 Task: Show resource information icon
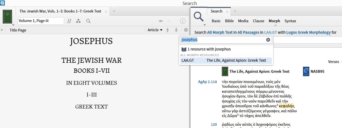tap(183, 21)
